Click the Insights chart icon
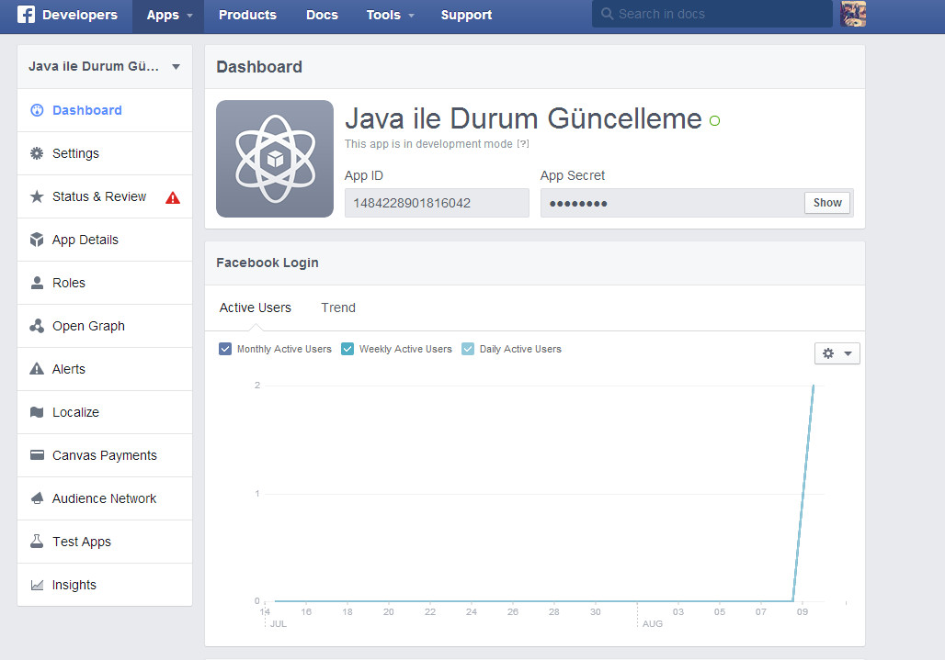This screenshot has width=945, height=660. (x=37, y=585)
